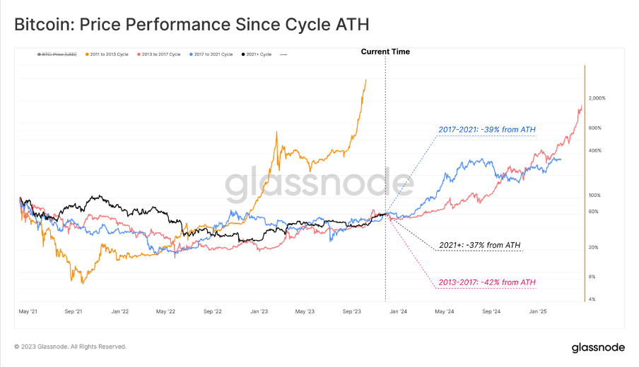Click the black 2021+ Cycle legend dot
639x367 pixels.
(242, 54)
